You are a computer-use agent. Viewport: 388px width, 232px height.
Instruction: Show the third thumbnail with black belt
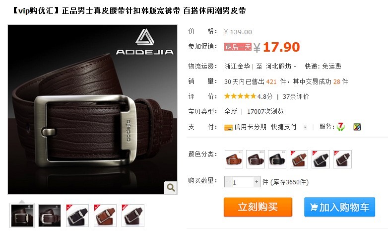(77, 216)
